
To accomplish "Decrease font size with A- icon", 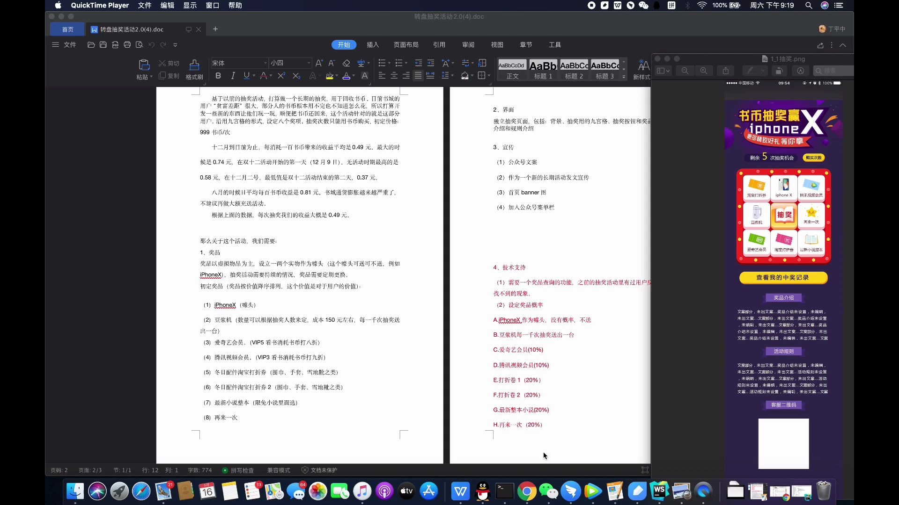I will coord(332,63).
